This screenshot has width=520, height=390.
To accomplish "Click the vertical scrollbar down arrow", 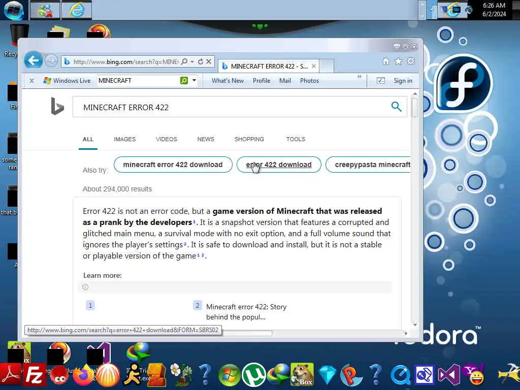I will click(x=414, y=324).
